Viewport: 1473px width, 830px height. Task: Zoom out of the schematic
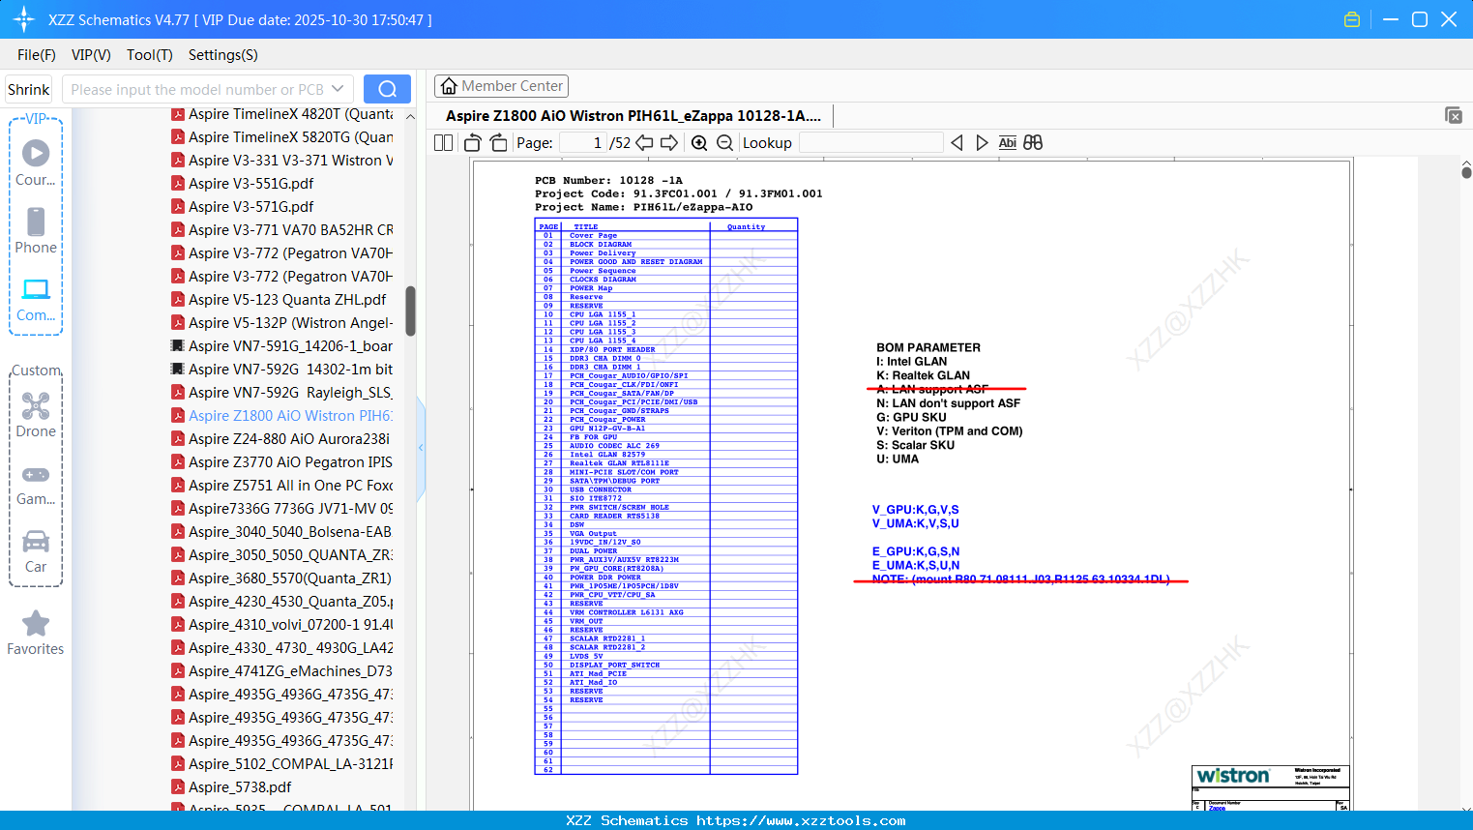pyautogui.click(x=724, y=143)
